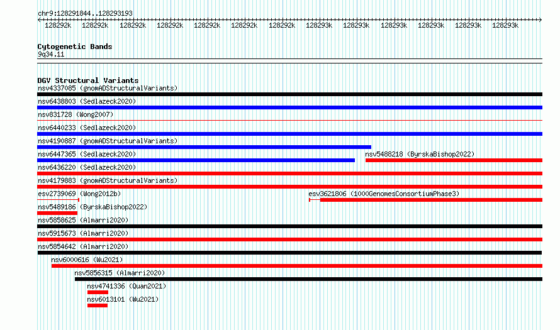This screenshot has height=330, width=560.
Task: Open nsv5489186 (ByrskaBishop2022) label
Action: tap(92, 207)
